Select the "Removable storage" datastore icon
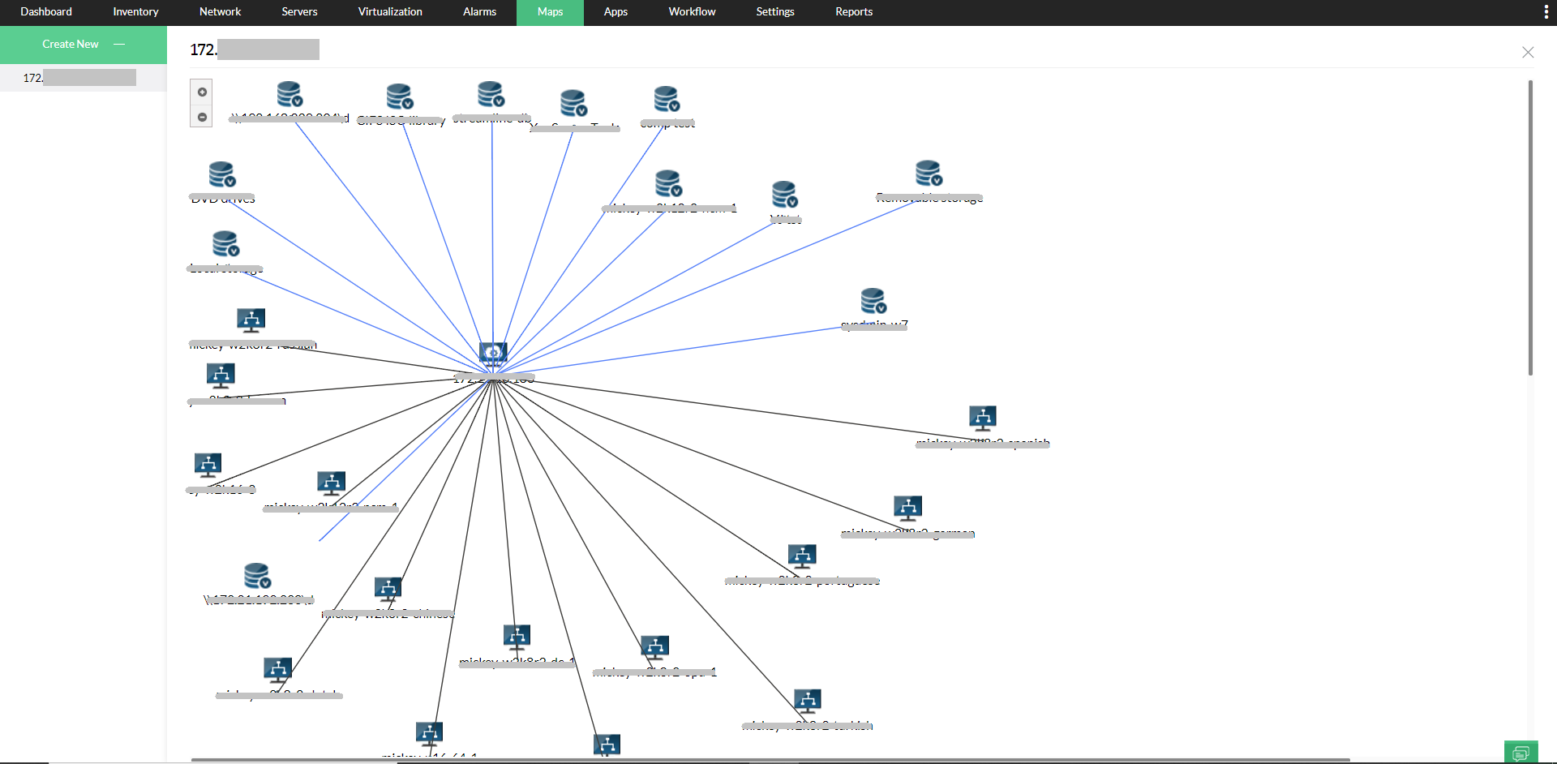1557x764 pixels. (x=929, y=173)
